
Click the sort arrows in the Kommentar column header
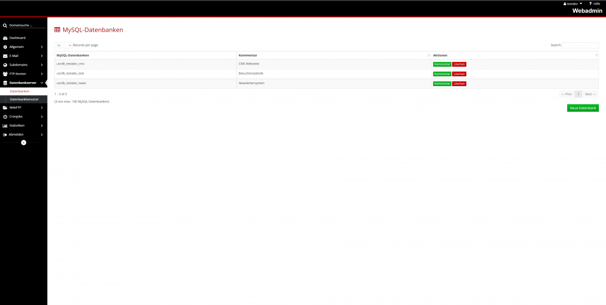click(429, 55)
